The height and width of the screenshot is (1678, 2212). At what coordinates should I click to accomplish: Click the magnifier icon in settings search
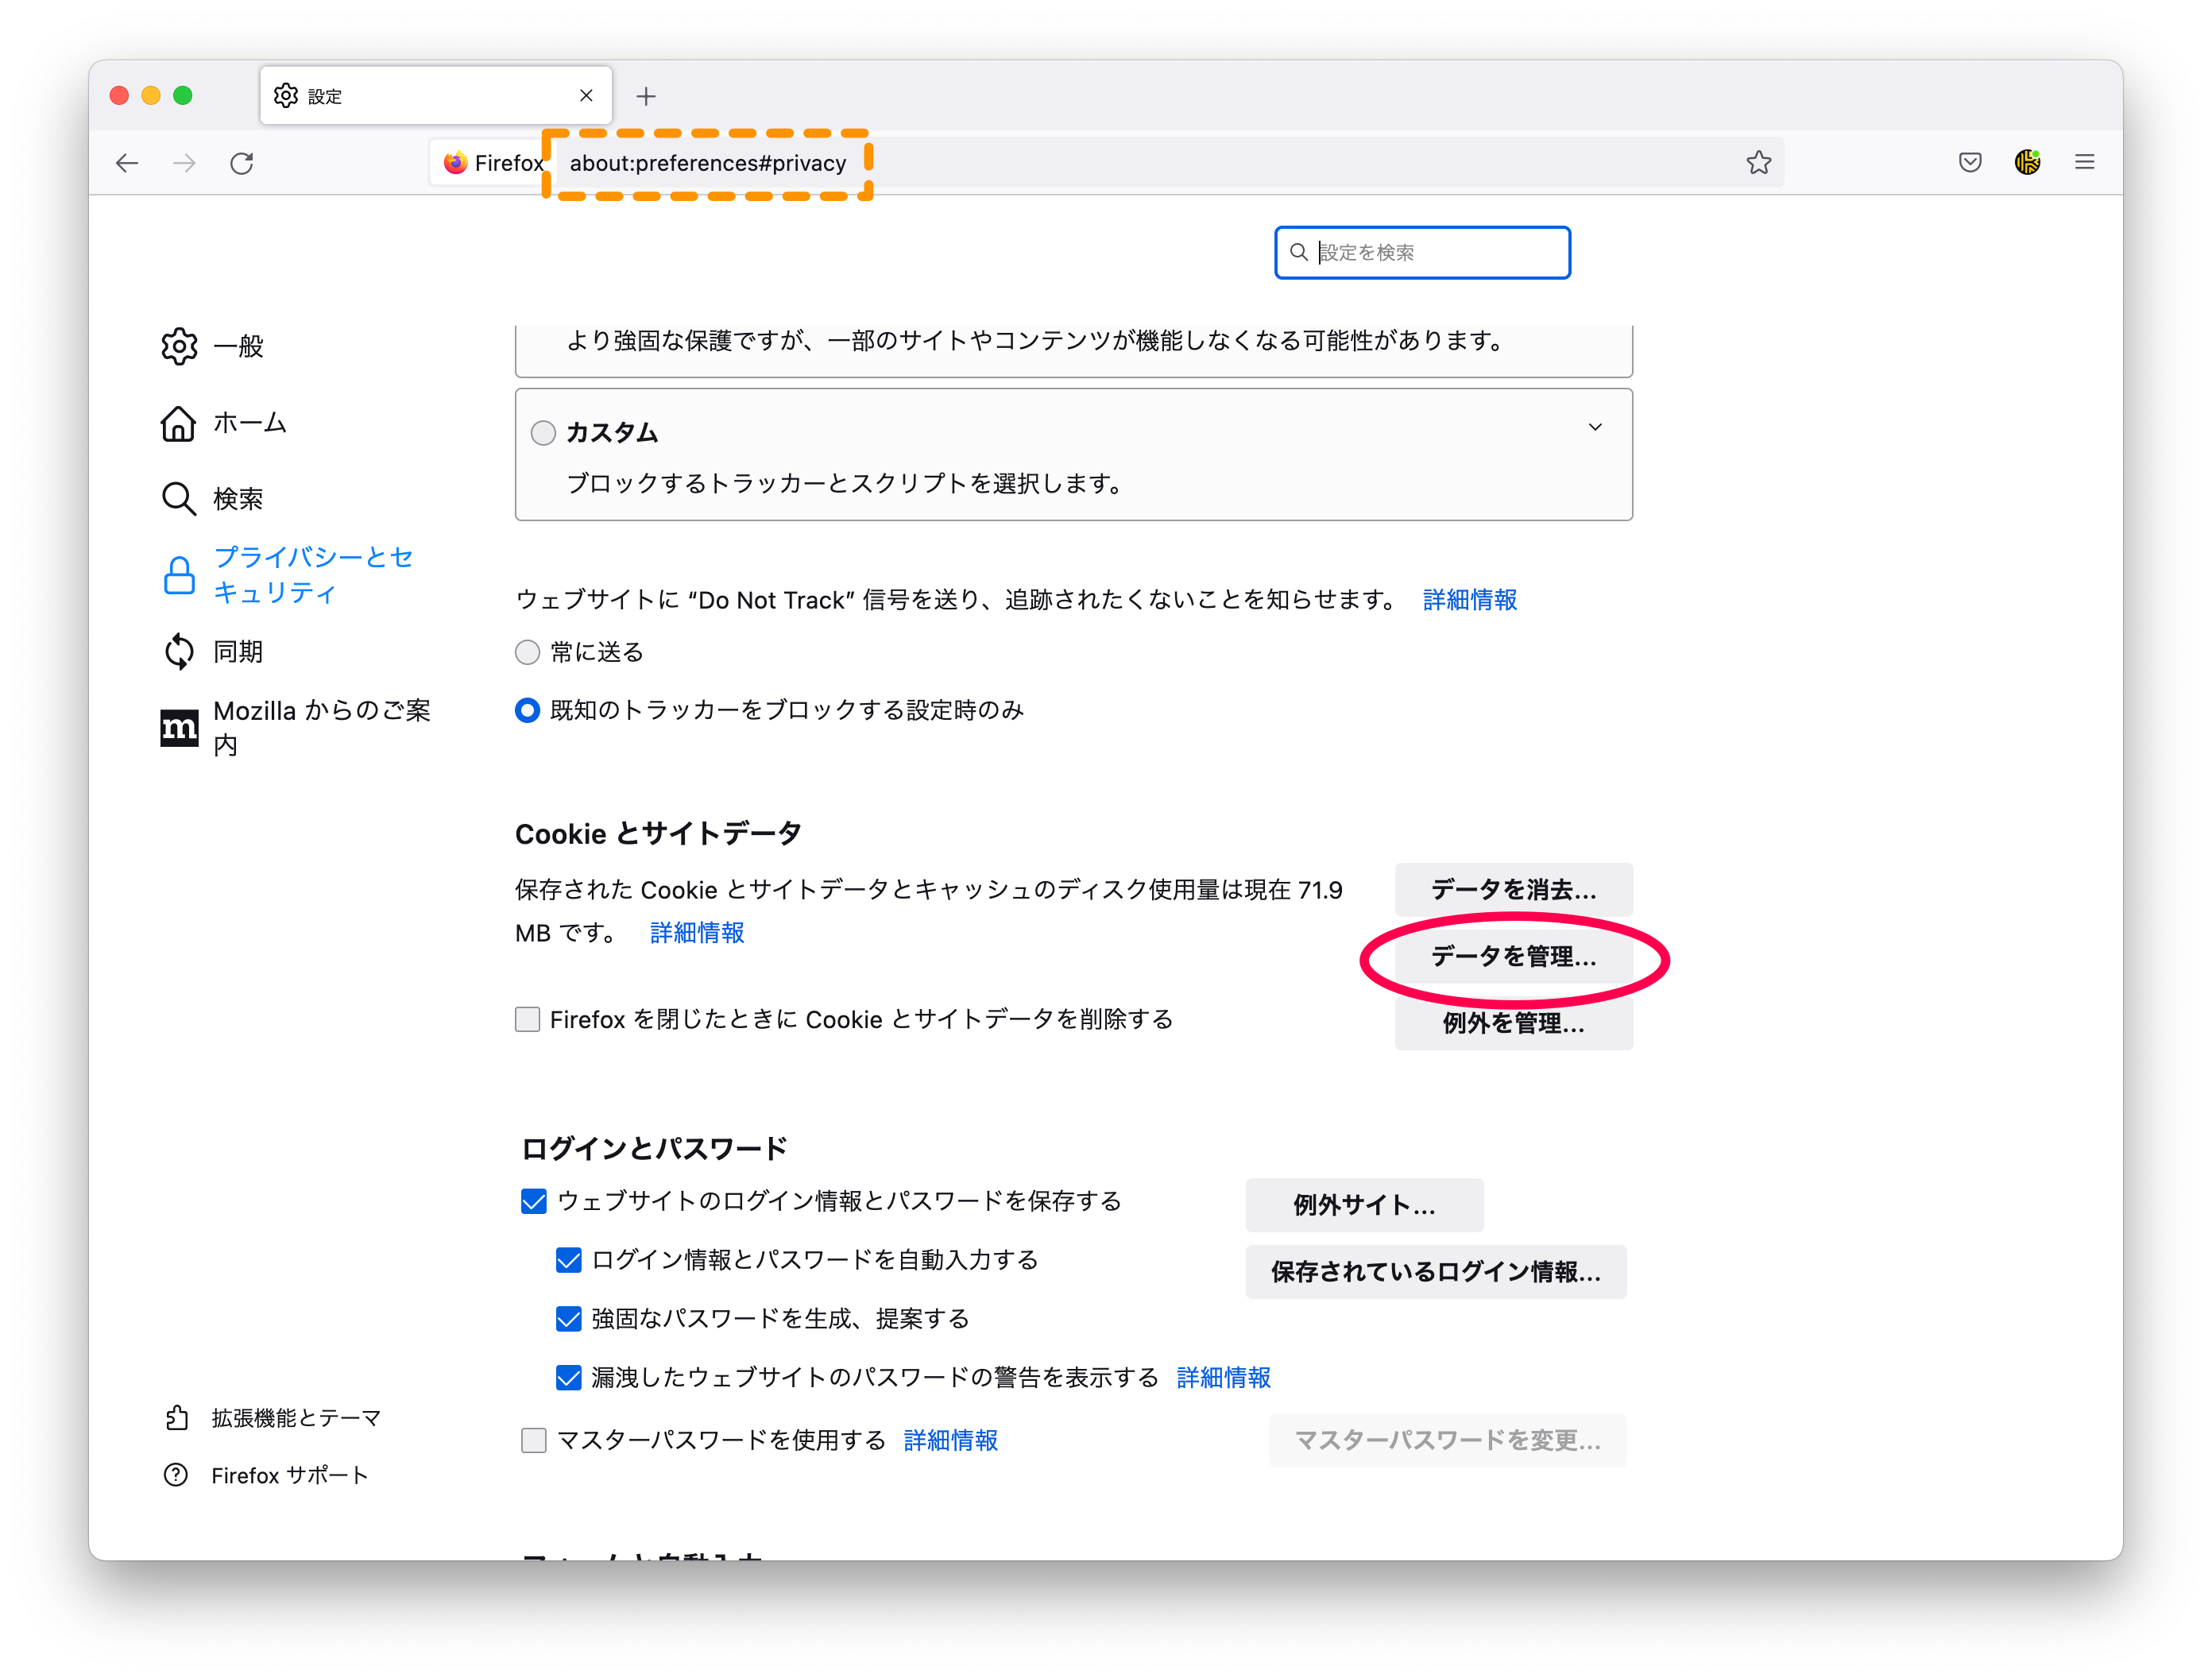click(1299, 252)
